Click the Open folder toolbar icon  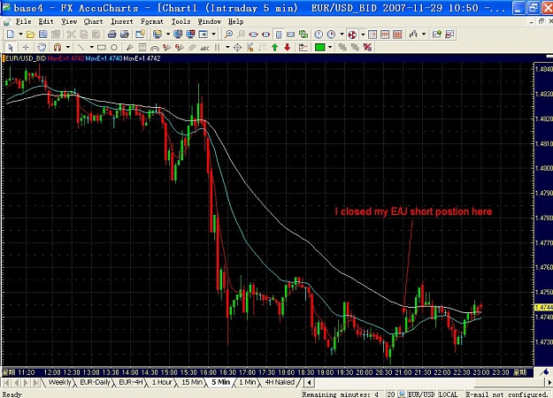tap(31, 34)
